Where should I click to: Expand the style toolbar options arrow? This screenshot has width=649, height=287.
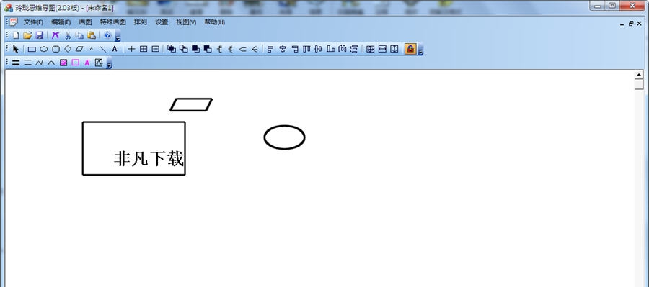coord(109,63)
